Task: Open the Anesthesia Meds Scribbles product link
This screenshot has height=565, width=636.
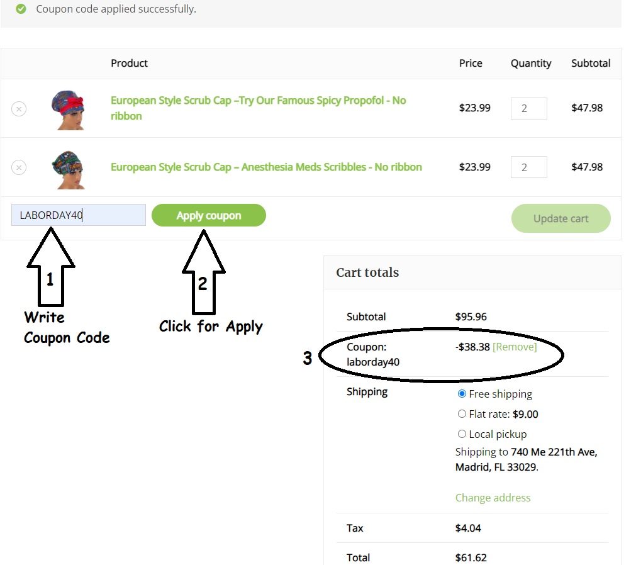Action: click(x=266, y=167)
